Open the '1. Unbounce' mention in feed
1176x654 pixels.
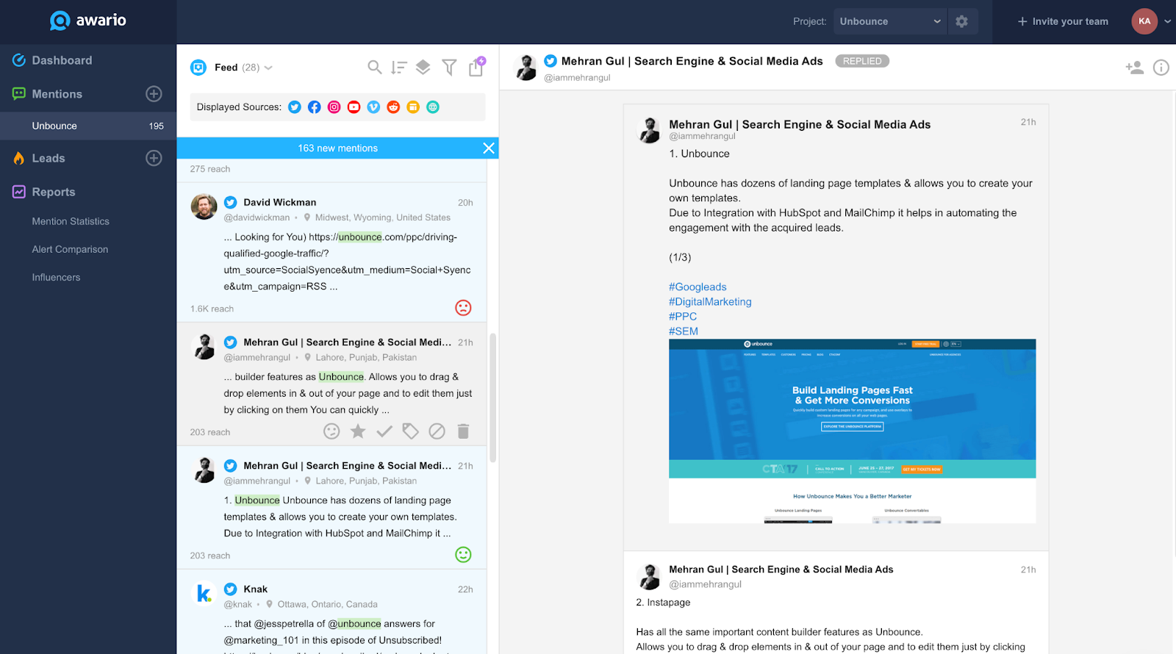[x=331, y=507]
